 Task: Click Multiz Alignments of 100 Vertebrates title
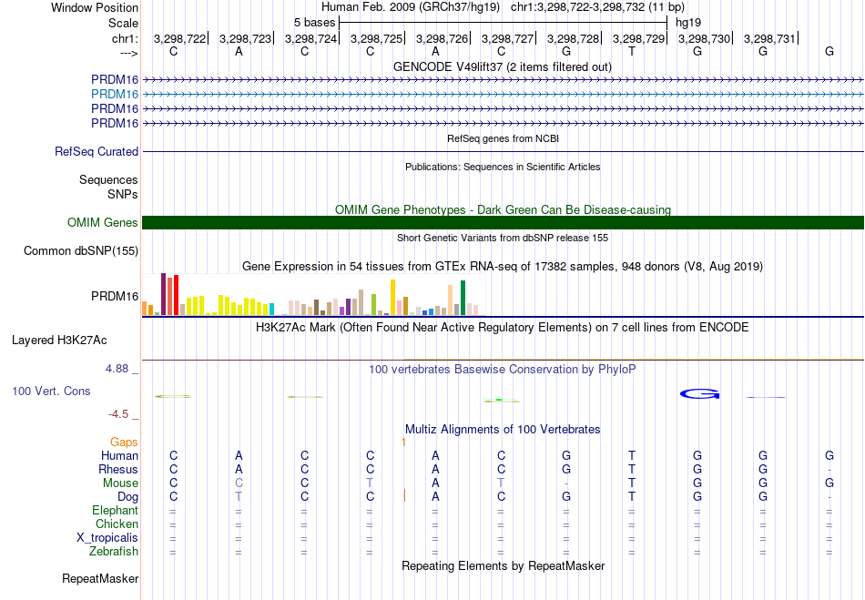(x=503, y=429)
